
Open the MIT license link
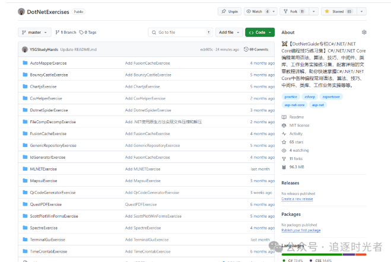pyautogui.click(x=299, y=125)
